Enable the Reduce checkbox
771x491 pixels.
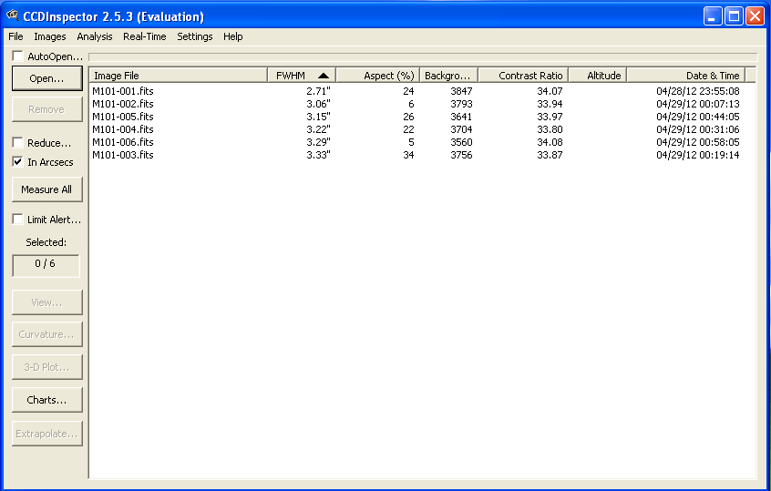tap(17, 142)
